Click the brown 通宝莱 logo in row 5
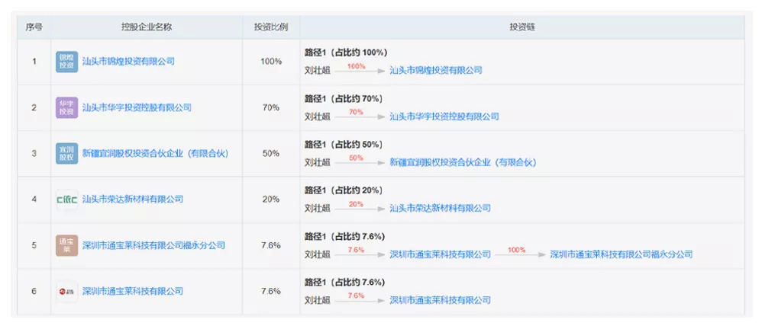This screenshot has height=329, width=762. (67, 245)
